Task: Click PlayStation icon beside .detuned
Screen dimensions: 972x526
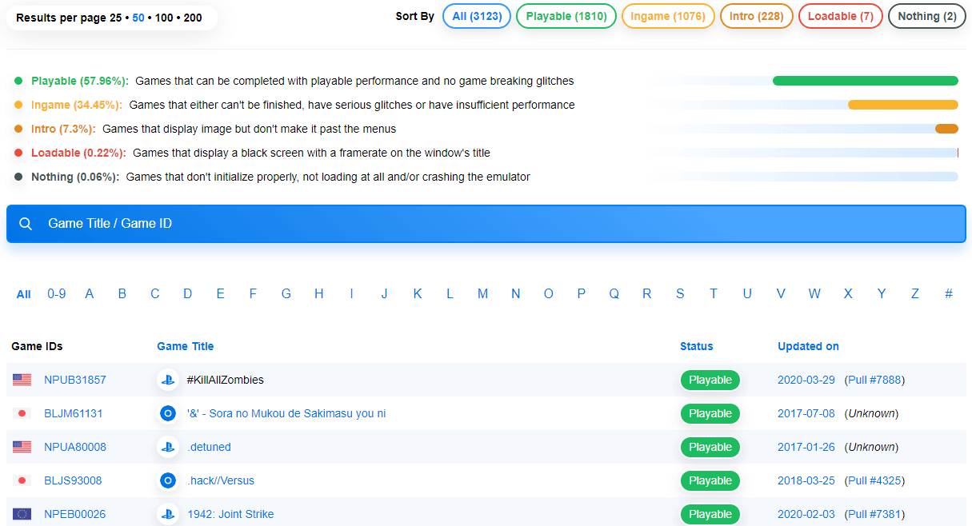Action: tap(167, 448)
